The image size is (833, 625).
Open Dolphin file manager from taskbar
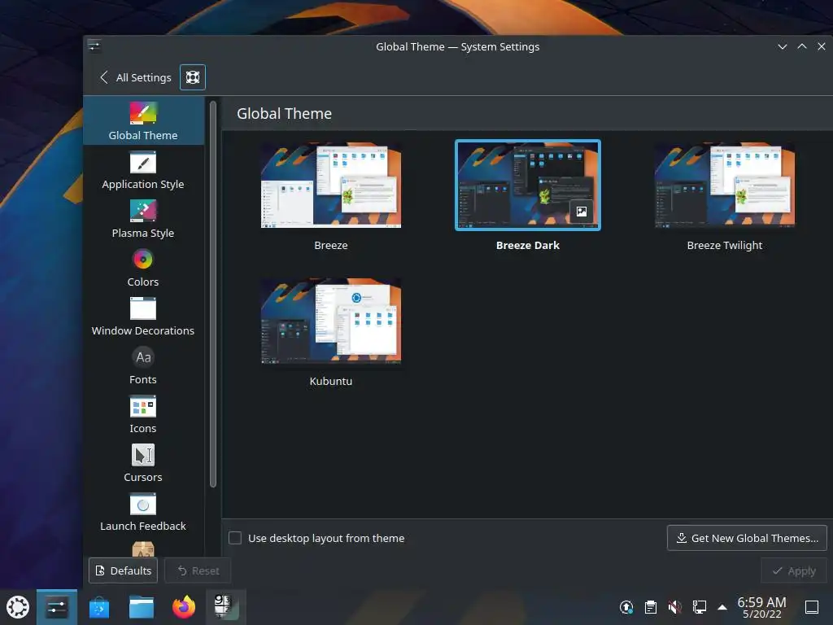(142, 607)
